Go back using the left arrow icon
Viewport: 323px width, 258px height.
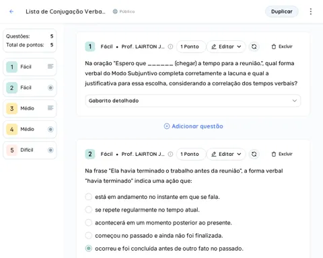tap(11, 11)
